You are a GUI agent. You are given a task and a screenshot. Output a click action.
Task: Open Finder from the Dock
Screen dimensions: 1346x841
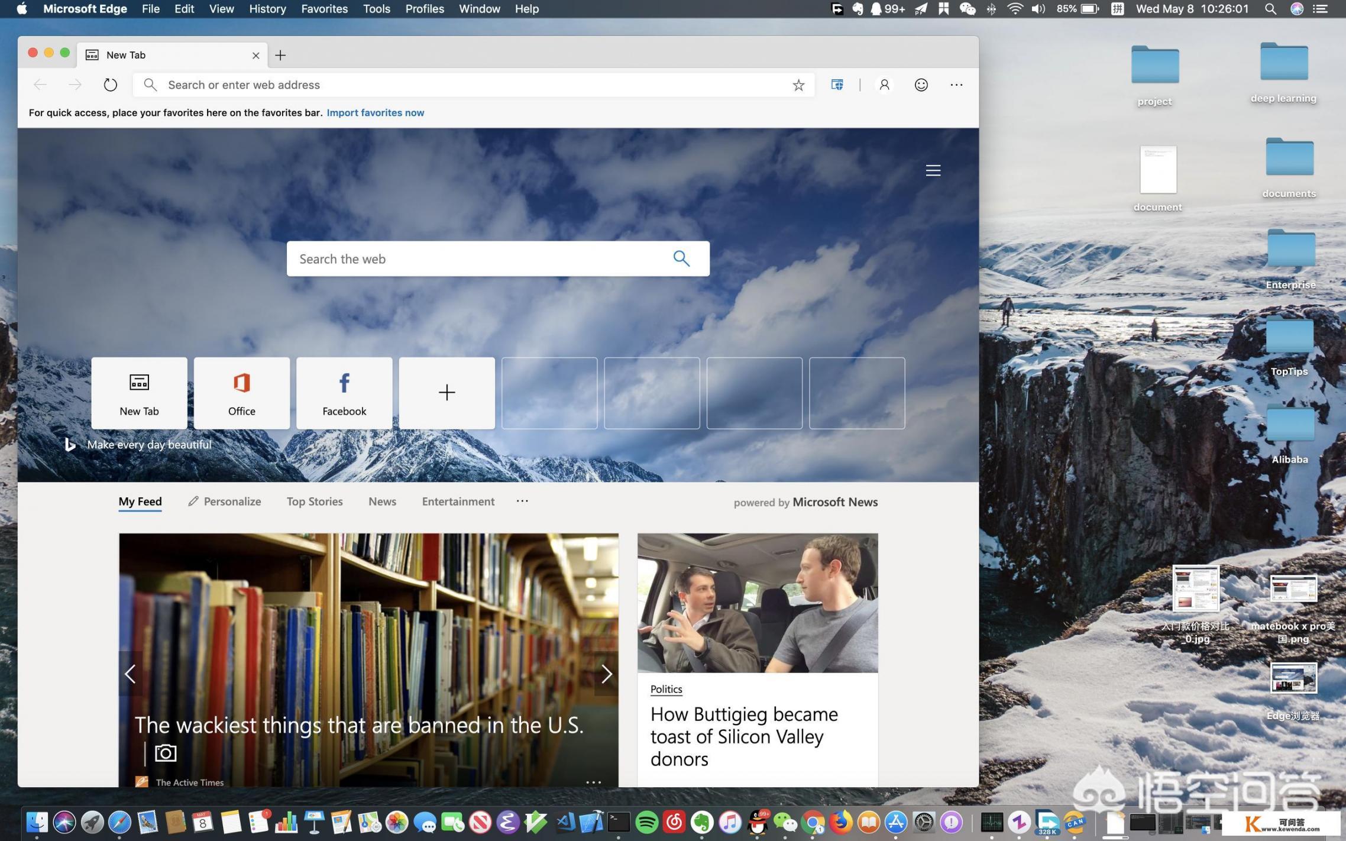click(37, 823)
